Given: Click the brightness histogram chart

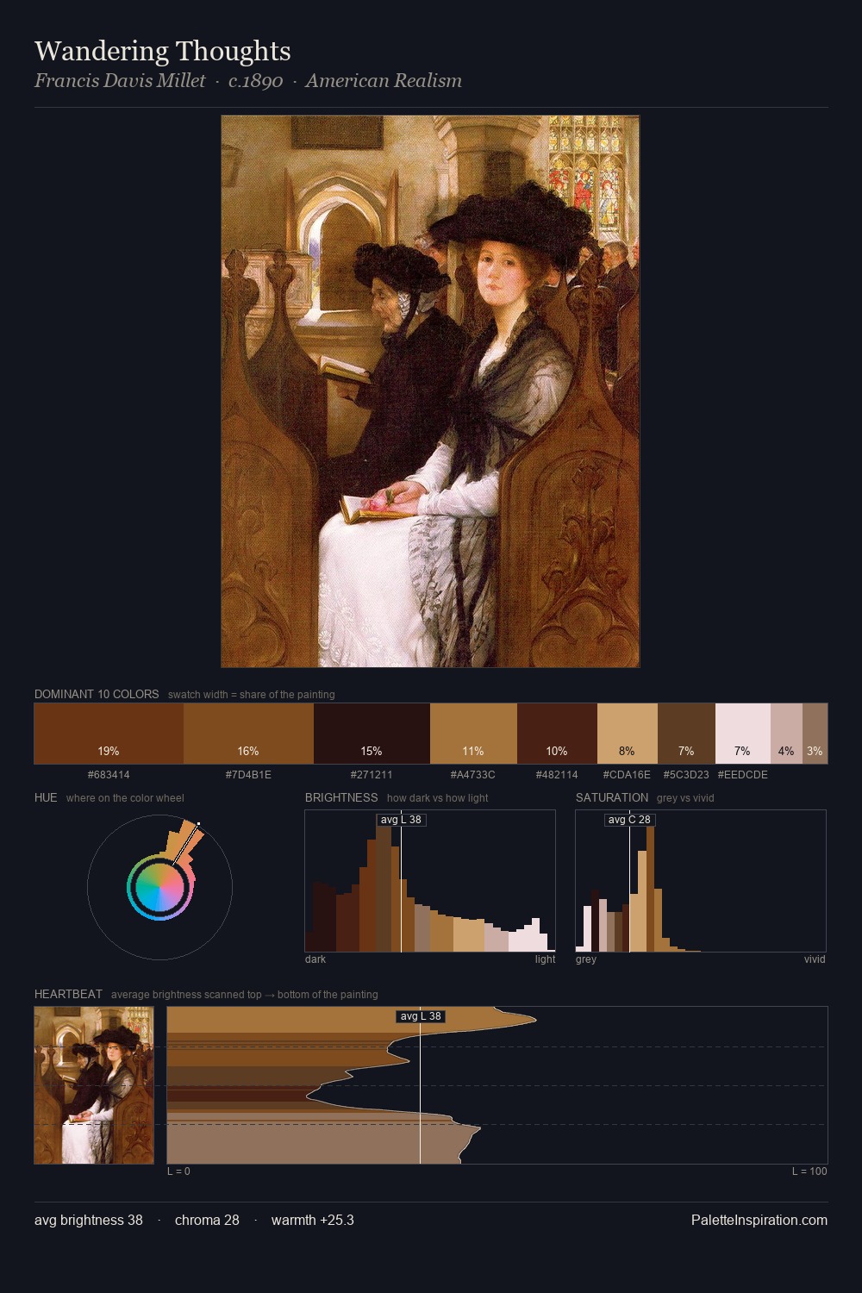Looking at the screenshot, I should (430, 881).
